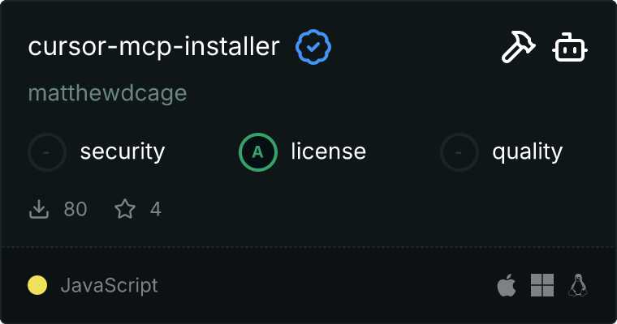
Task: Click the blue verified badge icon
Action: pos(313,48)
